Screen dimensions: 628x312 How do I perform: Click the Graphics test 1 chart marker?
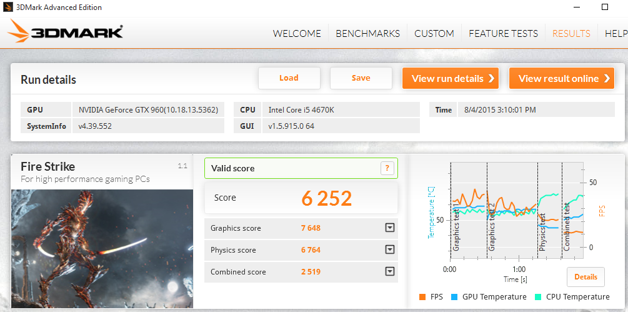pos(456,227)
